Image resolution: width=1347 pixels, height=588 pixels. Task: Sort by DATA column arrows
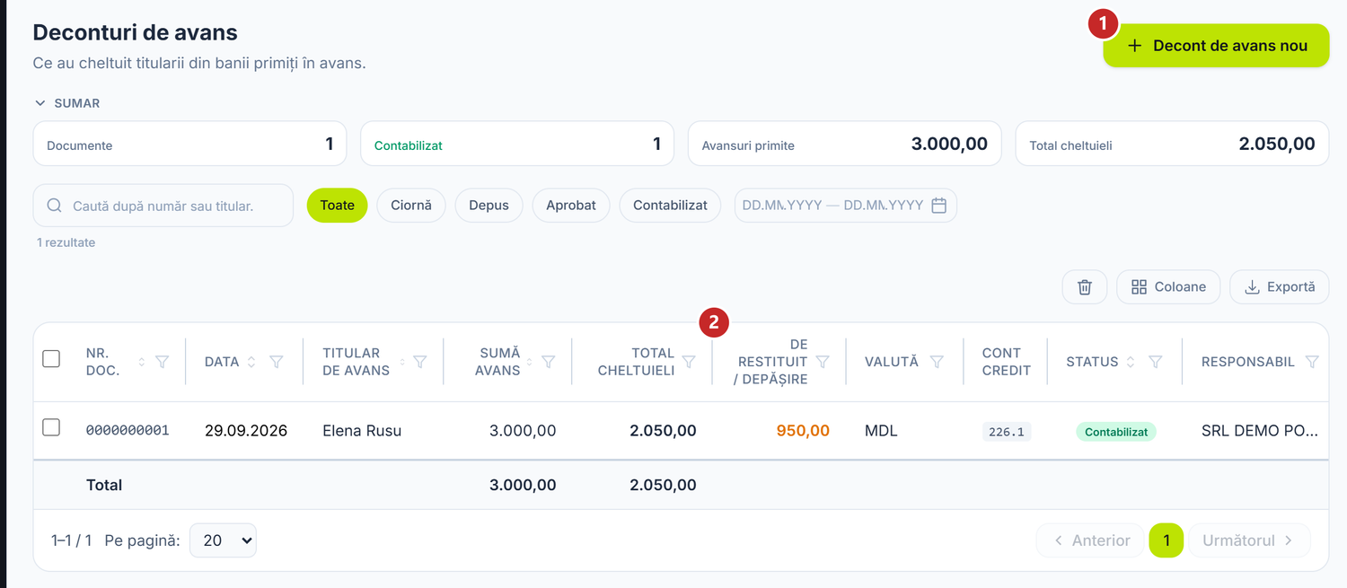pyautogui.click(x=251, y=362)
